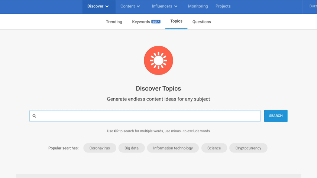This screenshot has width=317, height=178.
Task: Go to Monitoring in the top navigation
Action: pyautogui.click(x=198, y=6)
